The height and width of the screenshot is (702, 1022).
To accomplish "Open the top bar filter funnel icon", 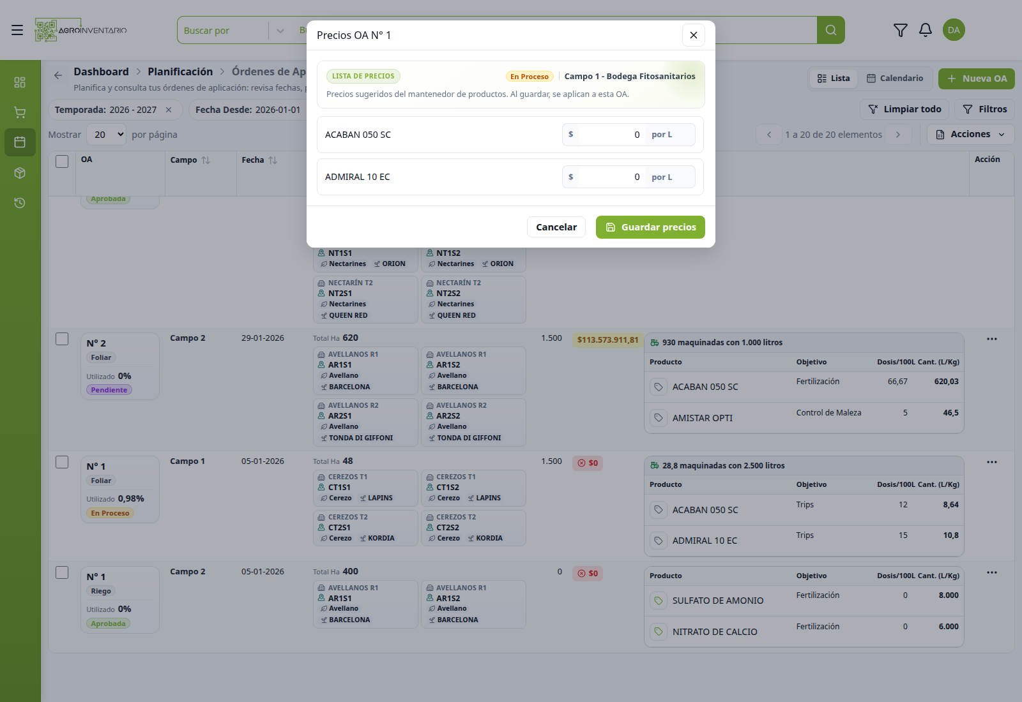I will coord(900,30).
